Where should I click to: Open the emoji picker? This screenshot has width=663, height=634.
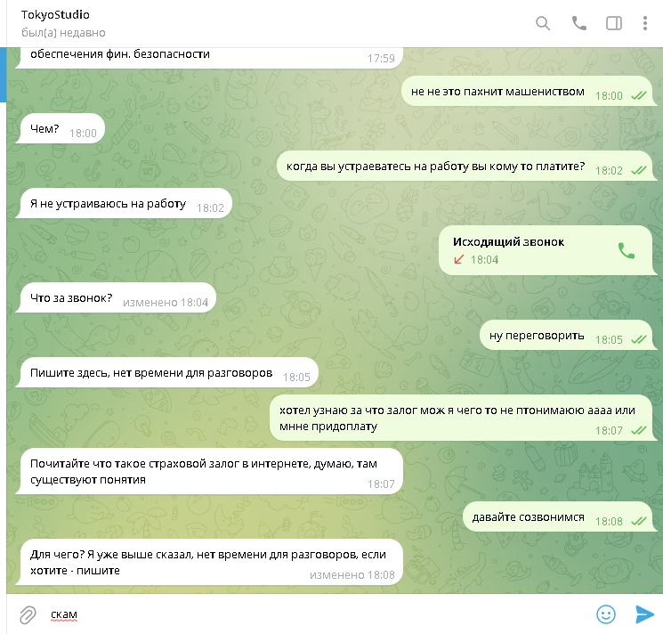pyautogui.click(x=605, y=614)
